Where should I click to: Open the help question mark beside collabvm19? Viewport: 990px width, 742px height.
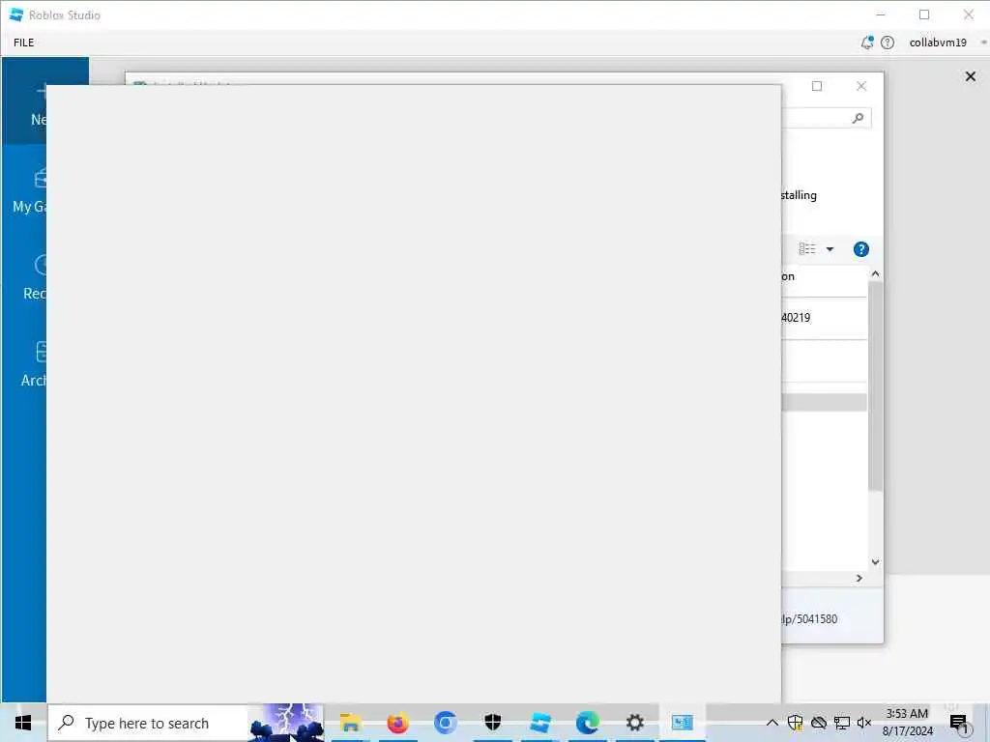[x=888, y=43]
